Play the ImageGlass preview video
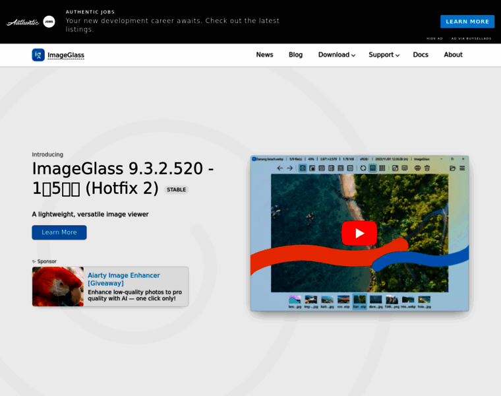Viewport: 501px width, 396px height. tap(359, 233)
